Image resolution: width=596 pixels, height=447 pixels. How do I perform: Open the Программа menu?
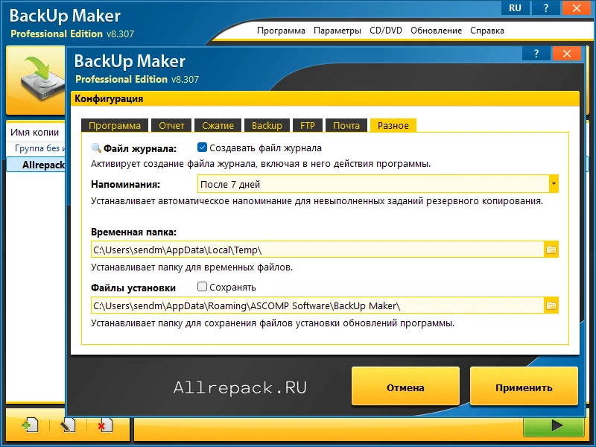click(x=281, y=31)
